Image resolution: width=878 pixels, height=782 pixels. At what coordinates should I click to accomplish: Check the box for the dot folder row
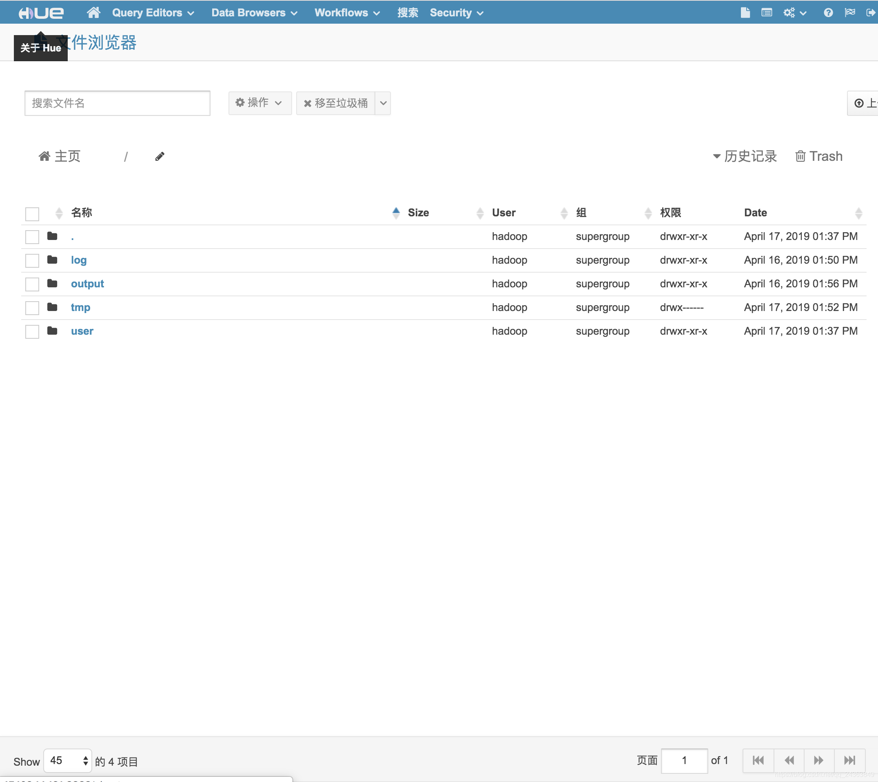pos(32,237)
